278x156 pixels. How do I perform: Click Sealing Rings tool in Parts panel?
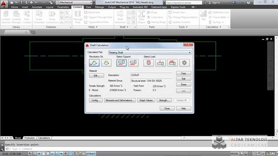click(x=156, y=22)
